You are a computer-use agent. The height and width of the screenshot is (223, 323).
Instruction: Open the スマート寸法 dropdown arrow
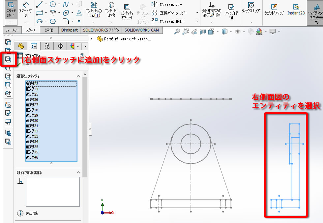coord(26,22)
